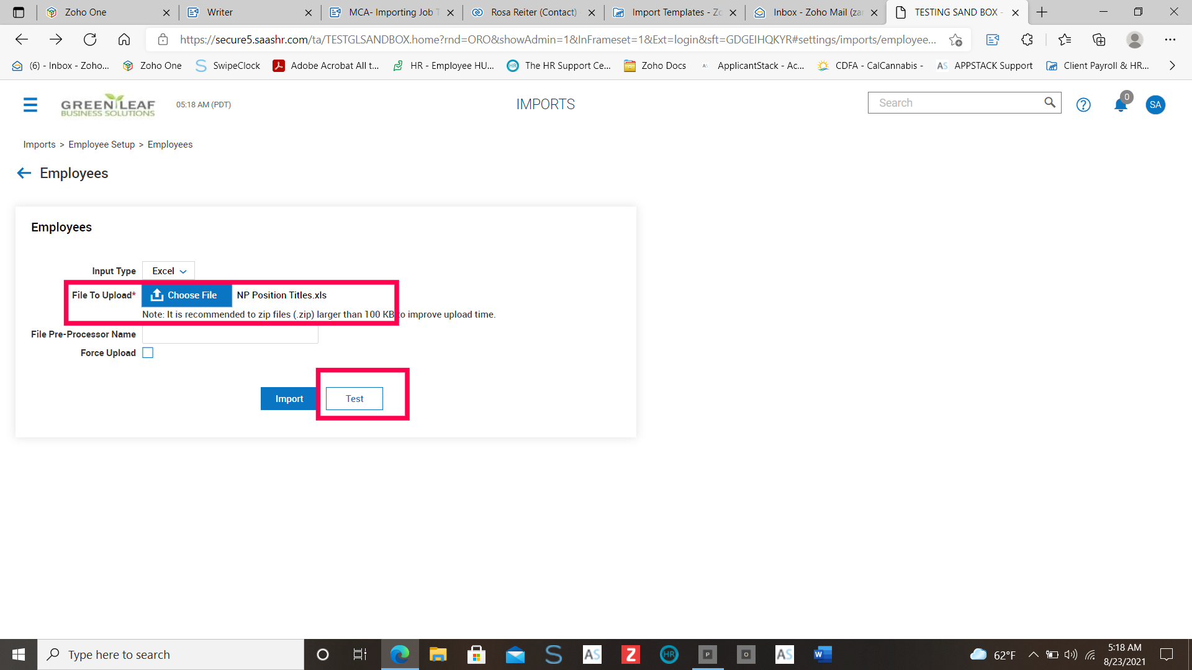Click the Choose File button
The height and width of the screenshot is (670, 1192).
point(186,295)
